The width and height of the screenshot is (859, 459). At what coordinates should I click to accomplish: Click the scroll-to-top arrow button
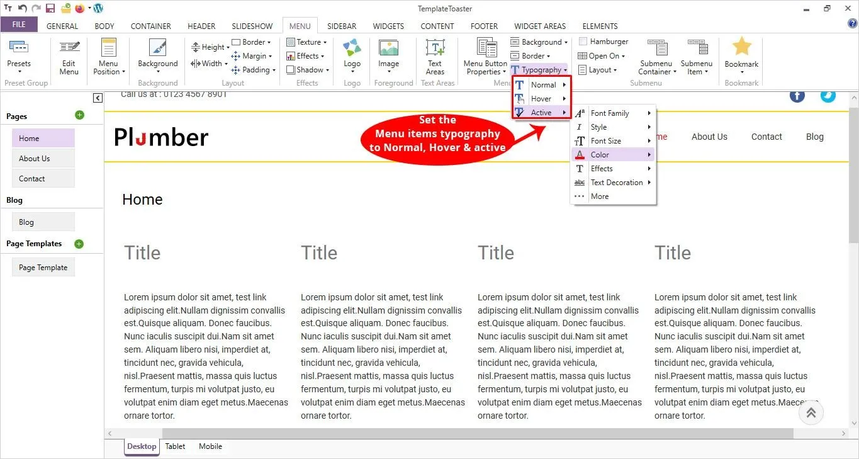[811, 412]
